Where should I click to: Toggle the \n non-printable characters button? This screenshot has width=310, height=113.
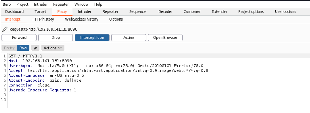click(35, 48)
